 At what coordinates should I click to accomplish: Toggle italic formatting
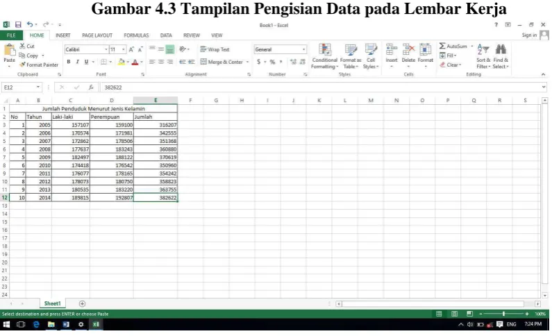[x=78, y=62]
